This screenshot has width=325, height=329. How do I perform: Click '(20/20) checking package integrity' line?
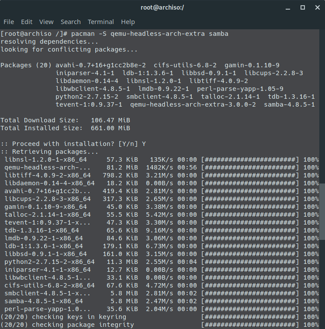[x=67, y=325]
